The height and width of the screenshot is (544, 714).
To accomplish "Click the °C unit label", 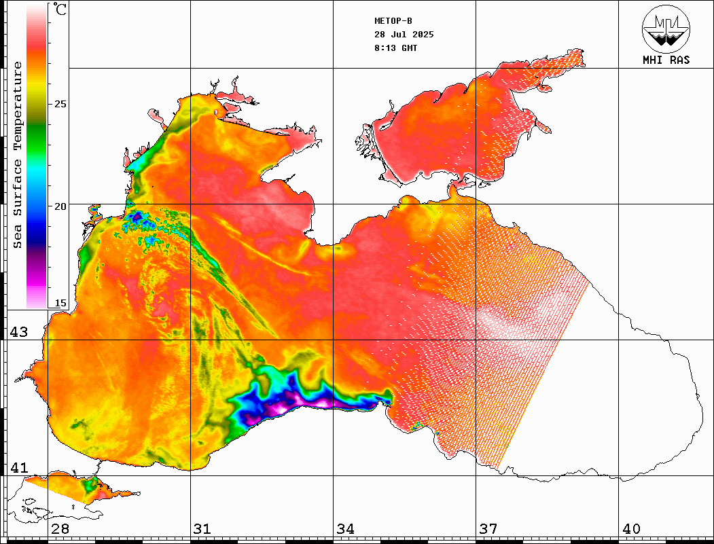I will (60, 9).
